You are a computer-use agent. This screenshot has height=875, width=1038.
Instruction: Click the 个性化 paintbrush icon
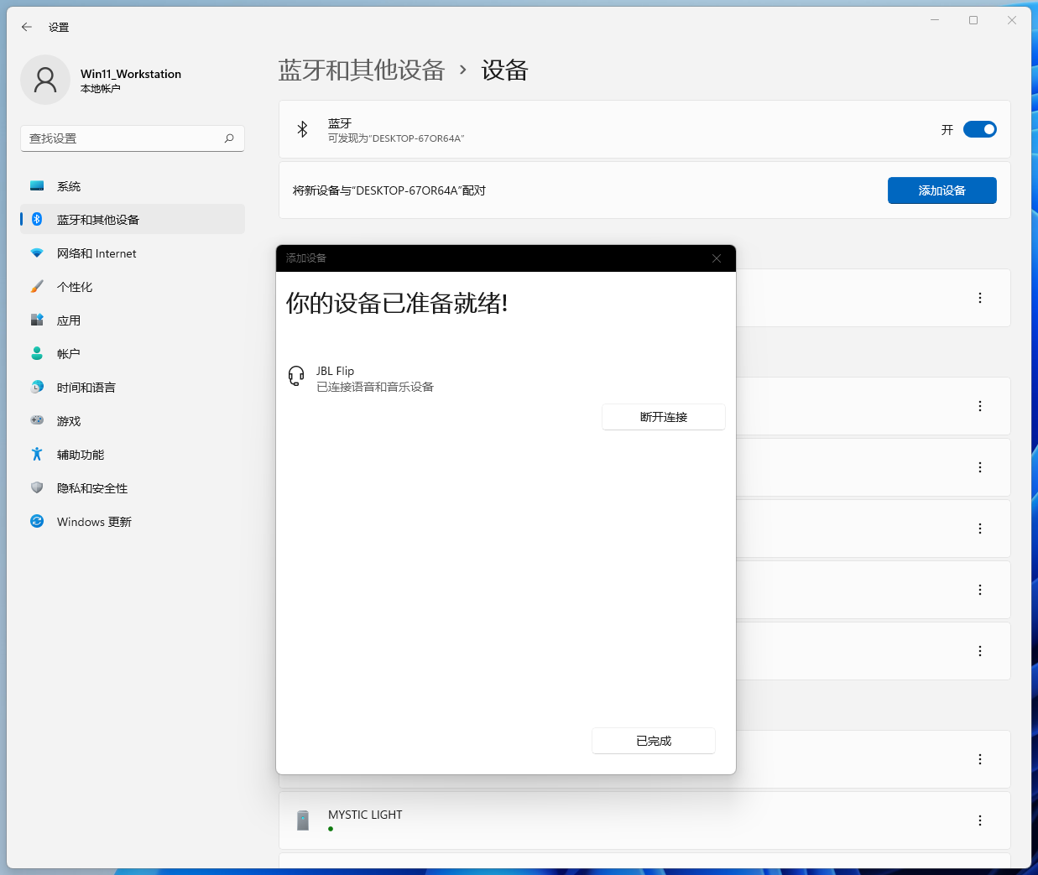(x=37, y=286)
